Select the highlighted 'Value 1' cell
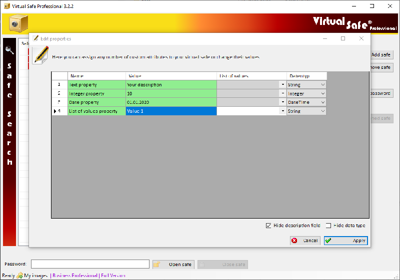 (x=171, y=111)
